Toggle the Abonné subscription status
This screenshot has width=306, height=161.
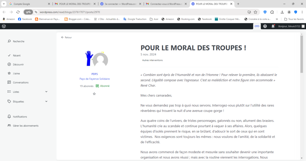tap(102, 86)
